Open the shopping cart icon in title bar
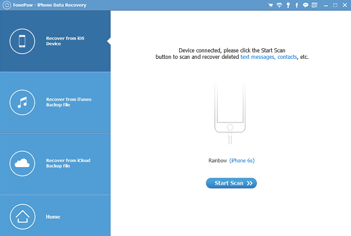The width and height of the screenshot is (351, 236). point(270,5)
